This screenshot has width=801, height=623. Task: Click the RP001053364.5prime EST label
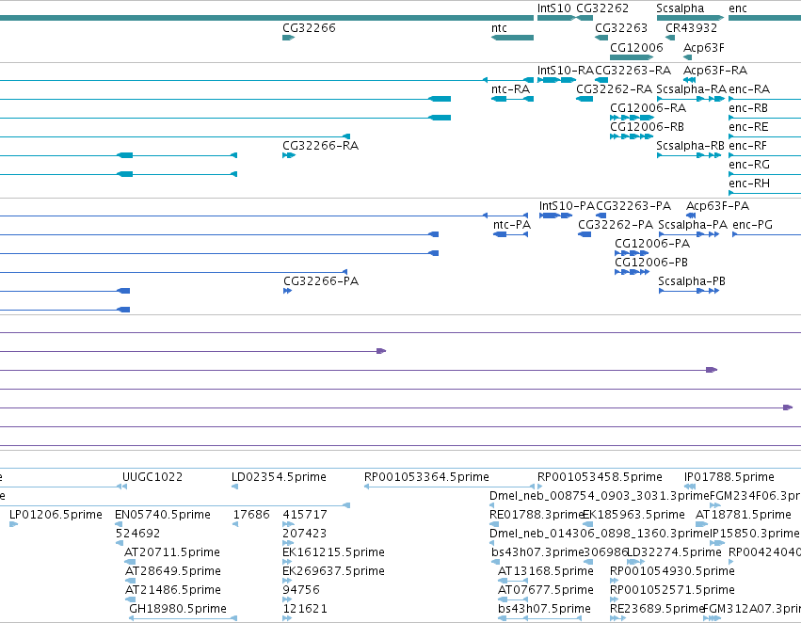pyautogui.click(x=426, y=477)
